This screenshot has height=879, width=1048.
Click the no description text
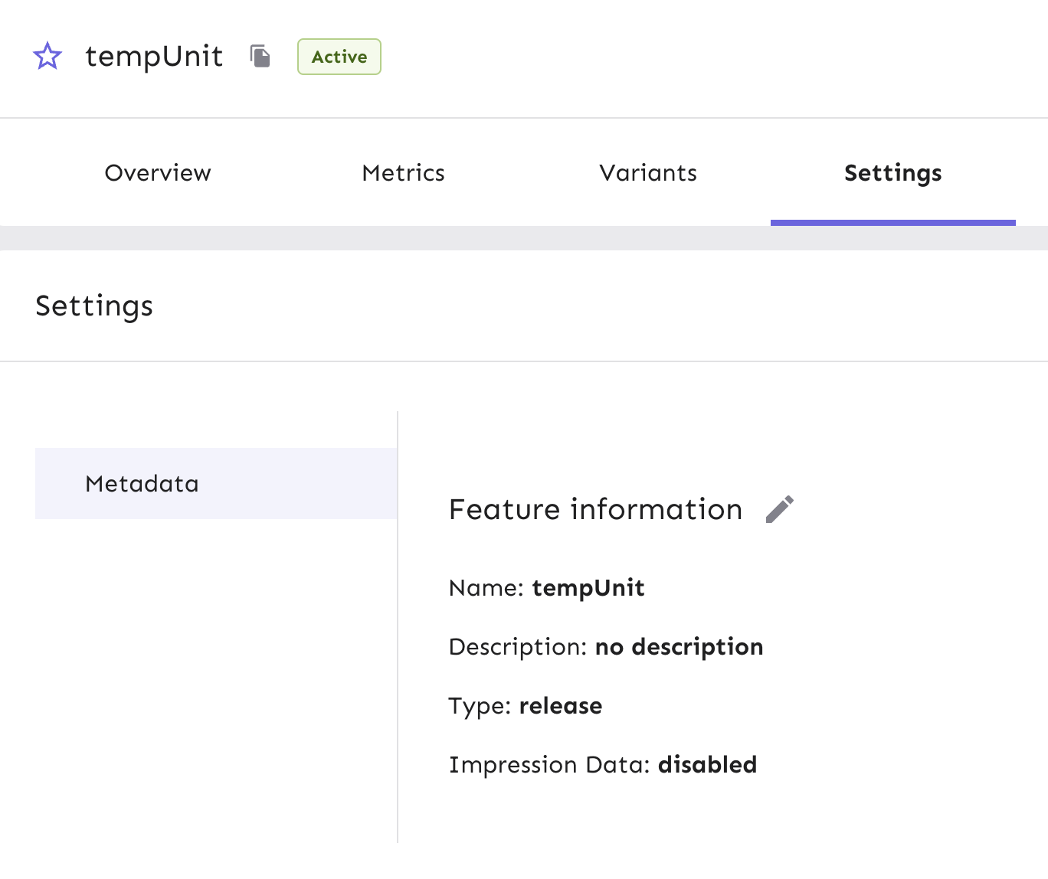pos(679,647)
